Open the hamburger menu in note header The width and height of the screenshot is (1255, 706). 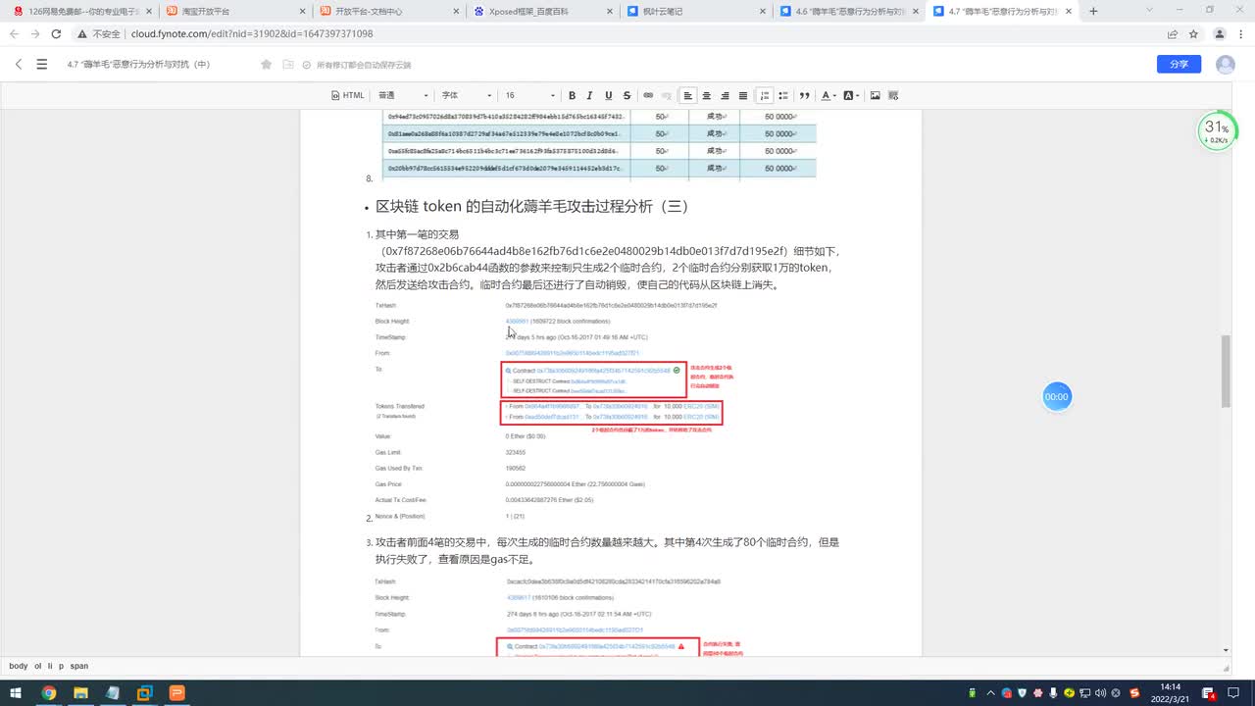click(x=41, y=64)
